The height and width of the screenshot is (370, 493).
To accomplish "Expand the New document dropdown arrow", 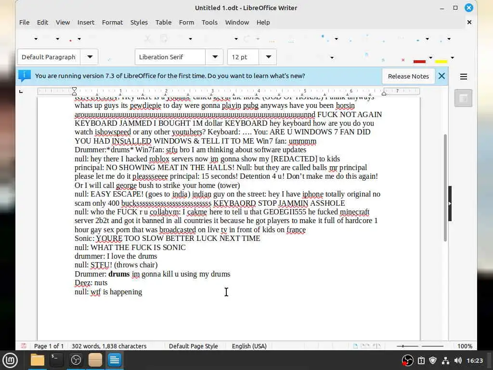I will 36,39.
